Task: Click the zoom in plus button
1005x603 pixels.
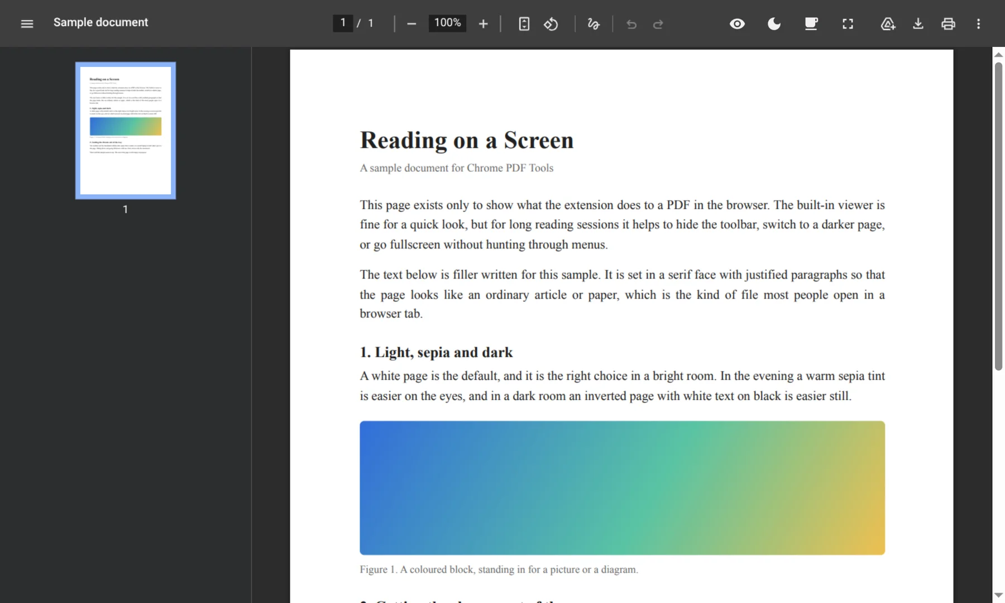Action: [x=484, y=23]
